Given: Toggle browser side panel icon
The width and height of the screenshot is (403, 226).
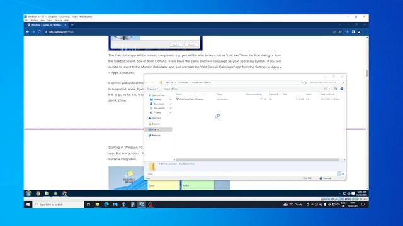Looking at the screenshot, I should pyautogui.click(x=353, y=32).
